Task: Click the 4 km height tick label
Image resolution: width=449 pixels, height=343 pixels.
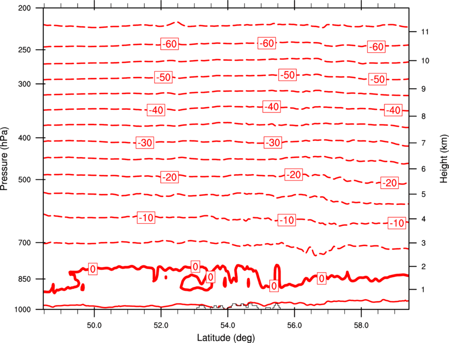Action: point(423,219)
